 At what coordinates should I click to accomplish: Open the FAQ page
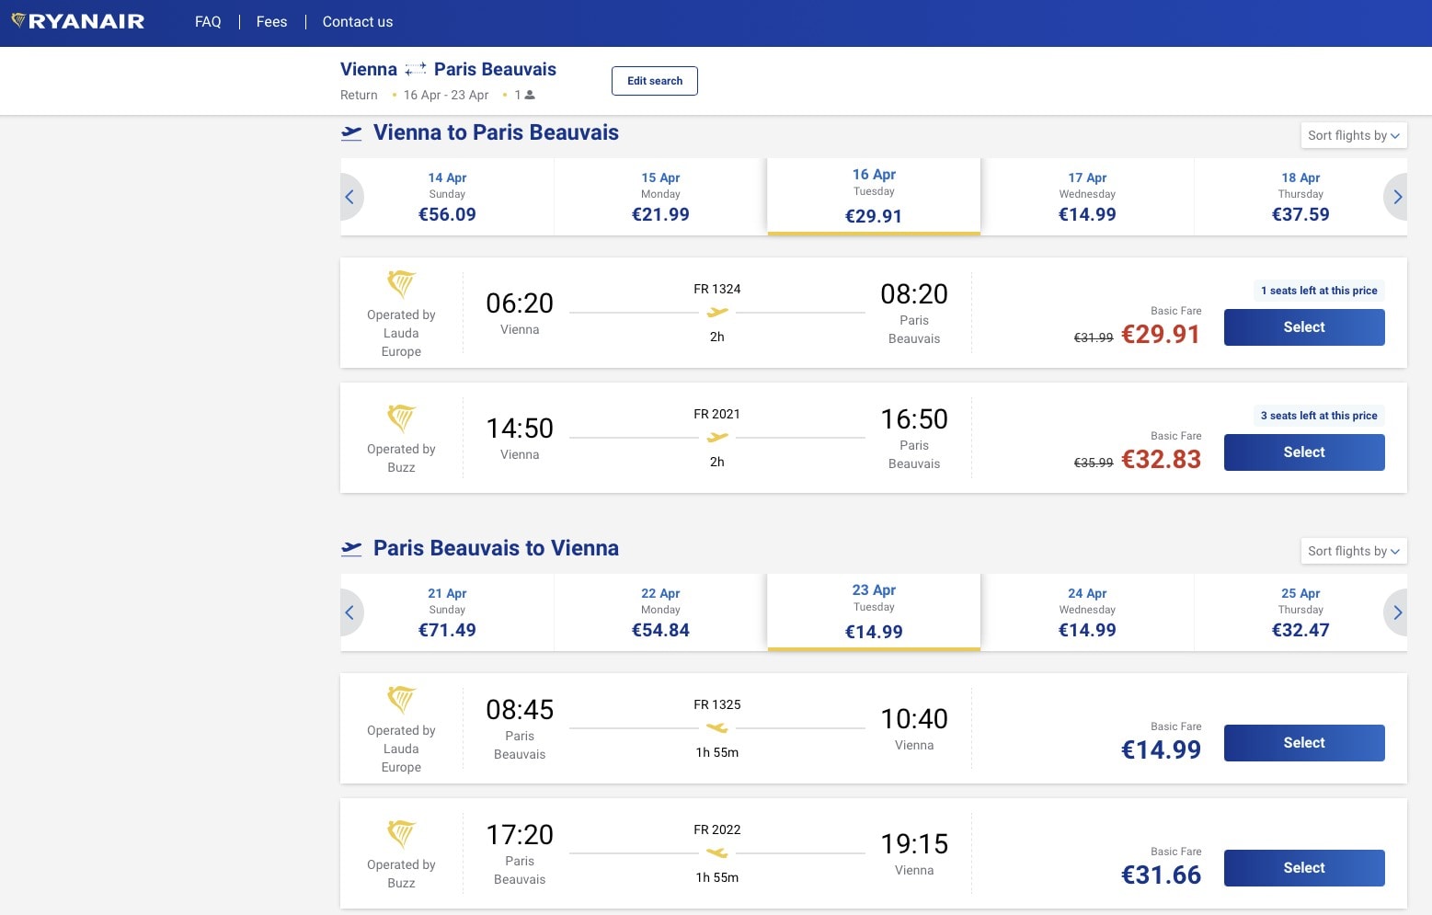tap(208, 22)
